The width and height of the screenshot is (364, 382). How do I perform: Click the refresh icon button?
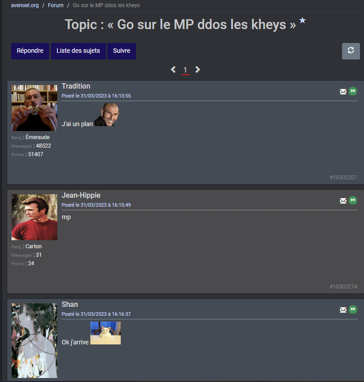coord(351,51)
